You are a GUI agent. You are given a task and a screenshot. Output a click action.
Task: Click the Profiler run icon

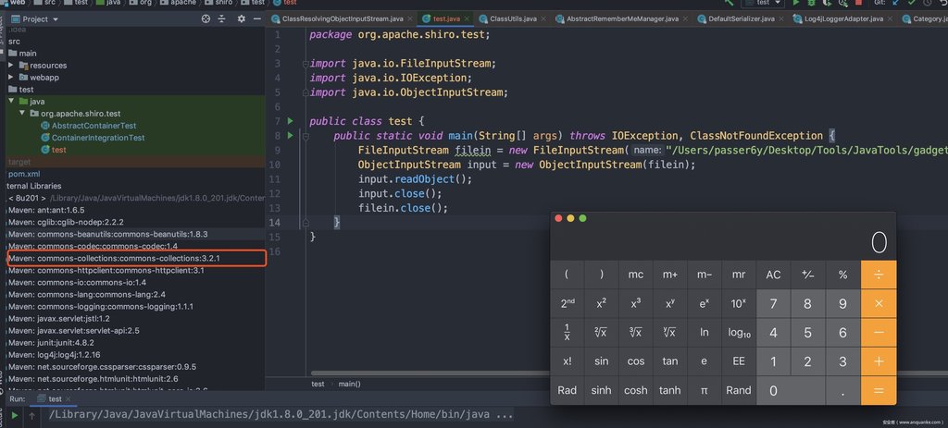coord(842,3)
